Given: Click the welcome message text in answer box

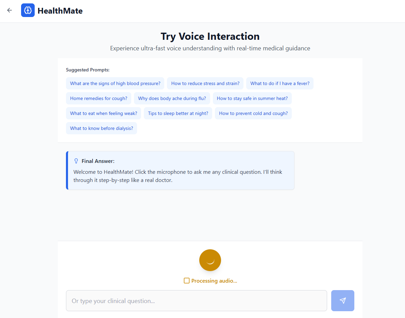Looking at the screenshot, I should (x=178, y=176).
